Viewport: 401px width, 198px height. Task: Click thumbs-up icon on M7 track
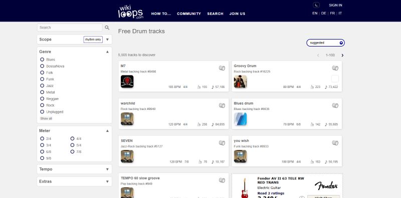click(199, 87)
